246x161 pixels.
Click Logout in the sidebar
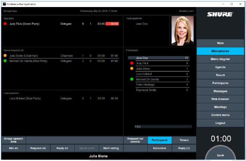(220, 123)
